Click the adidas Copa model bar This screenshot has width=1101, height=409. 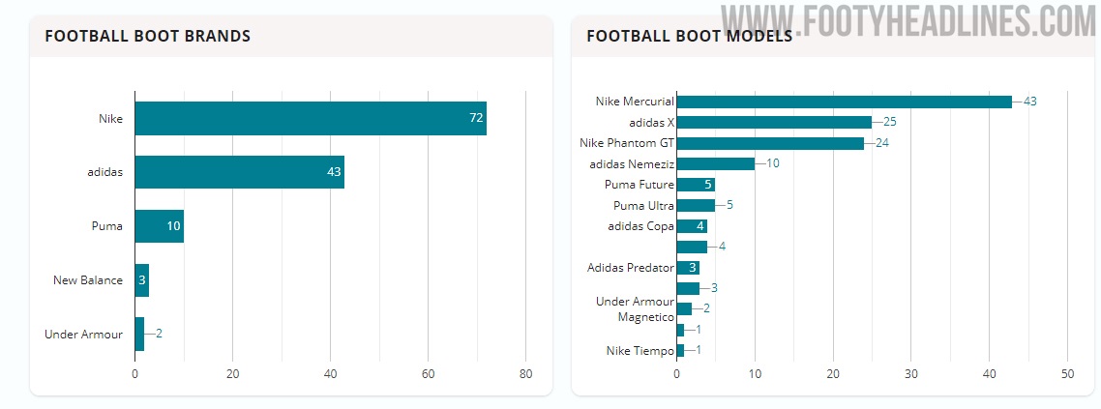692,226
